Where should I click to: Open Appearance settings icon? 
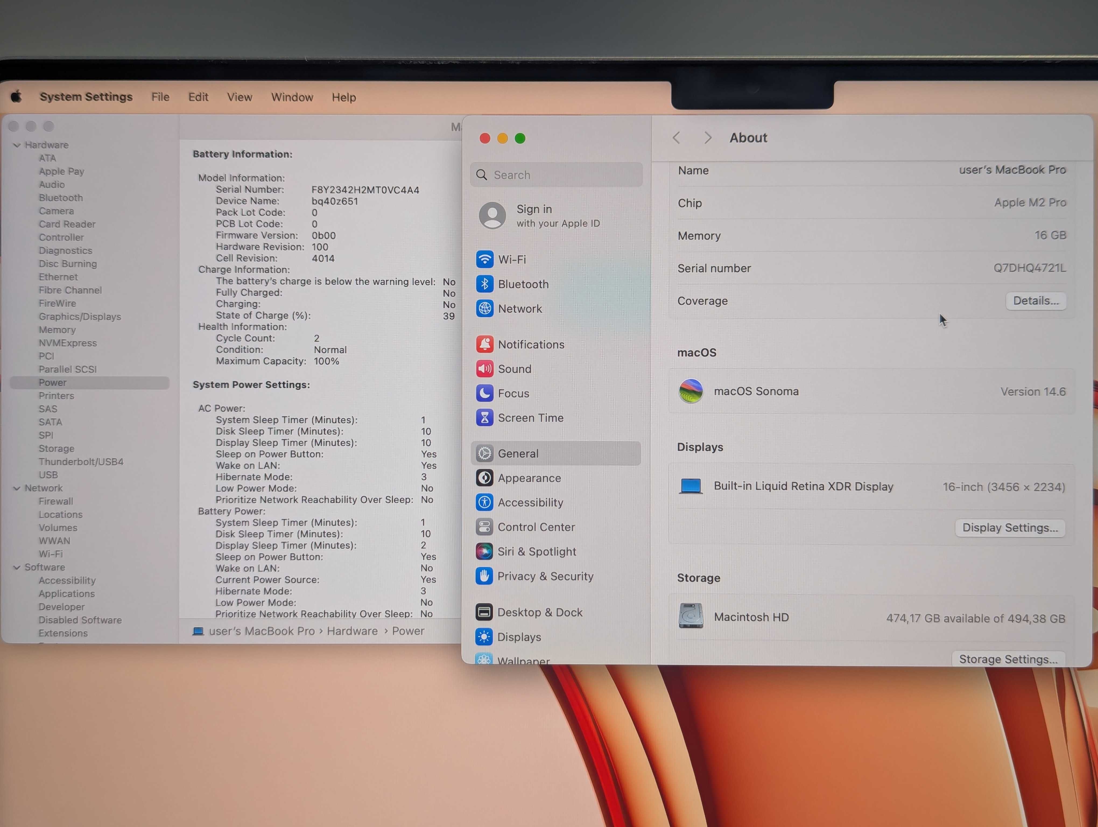tap(484, 478)
